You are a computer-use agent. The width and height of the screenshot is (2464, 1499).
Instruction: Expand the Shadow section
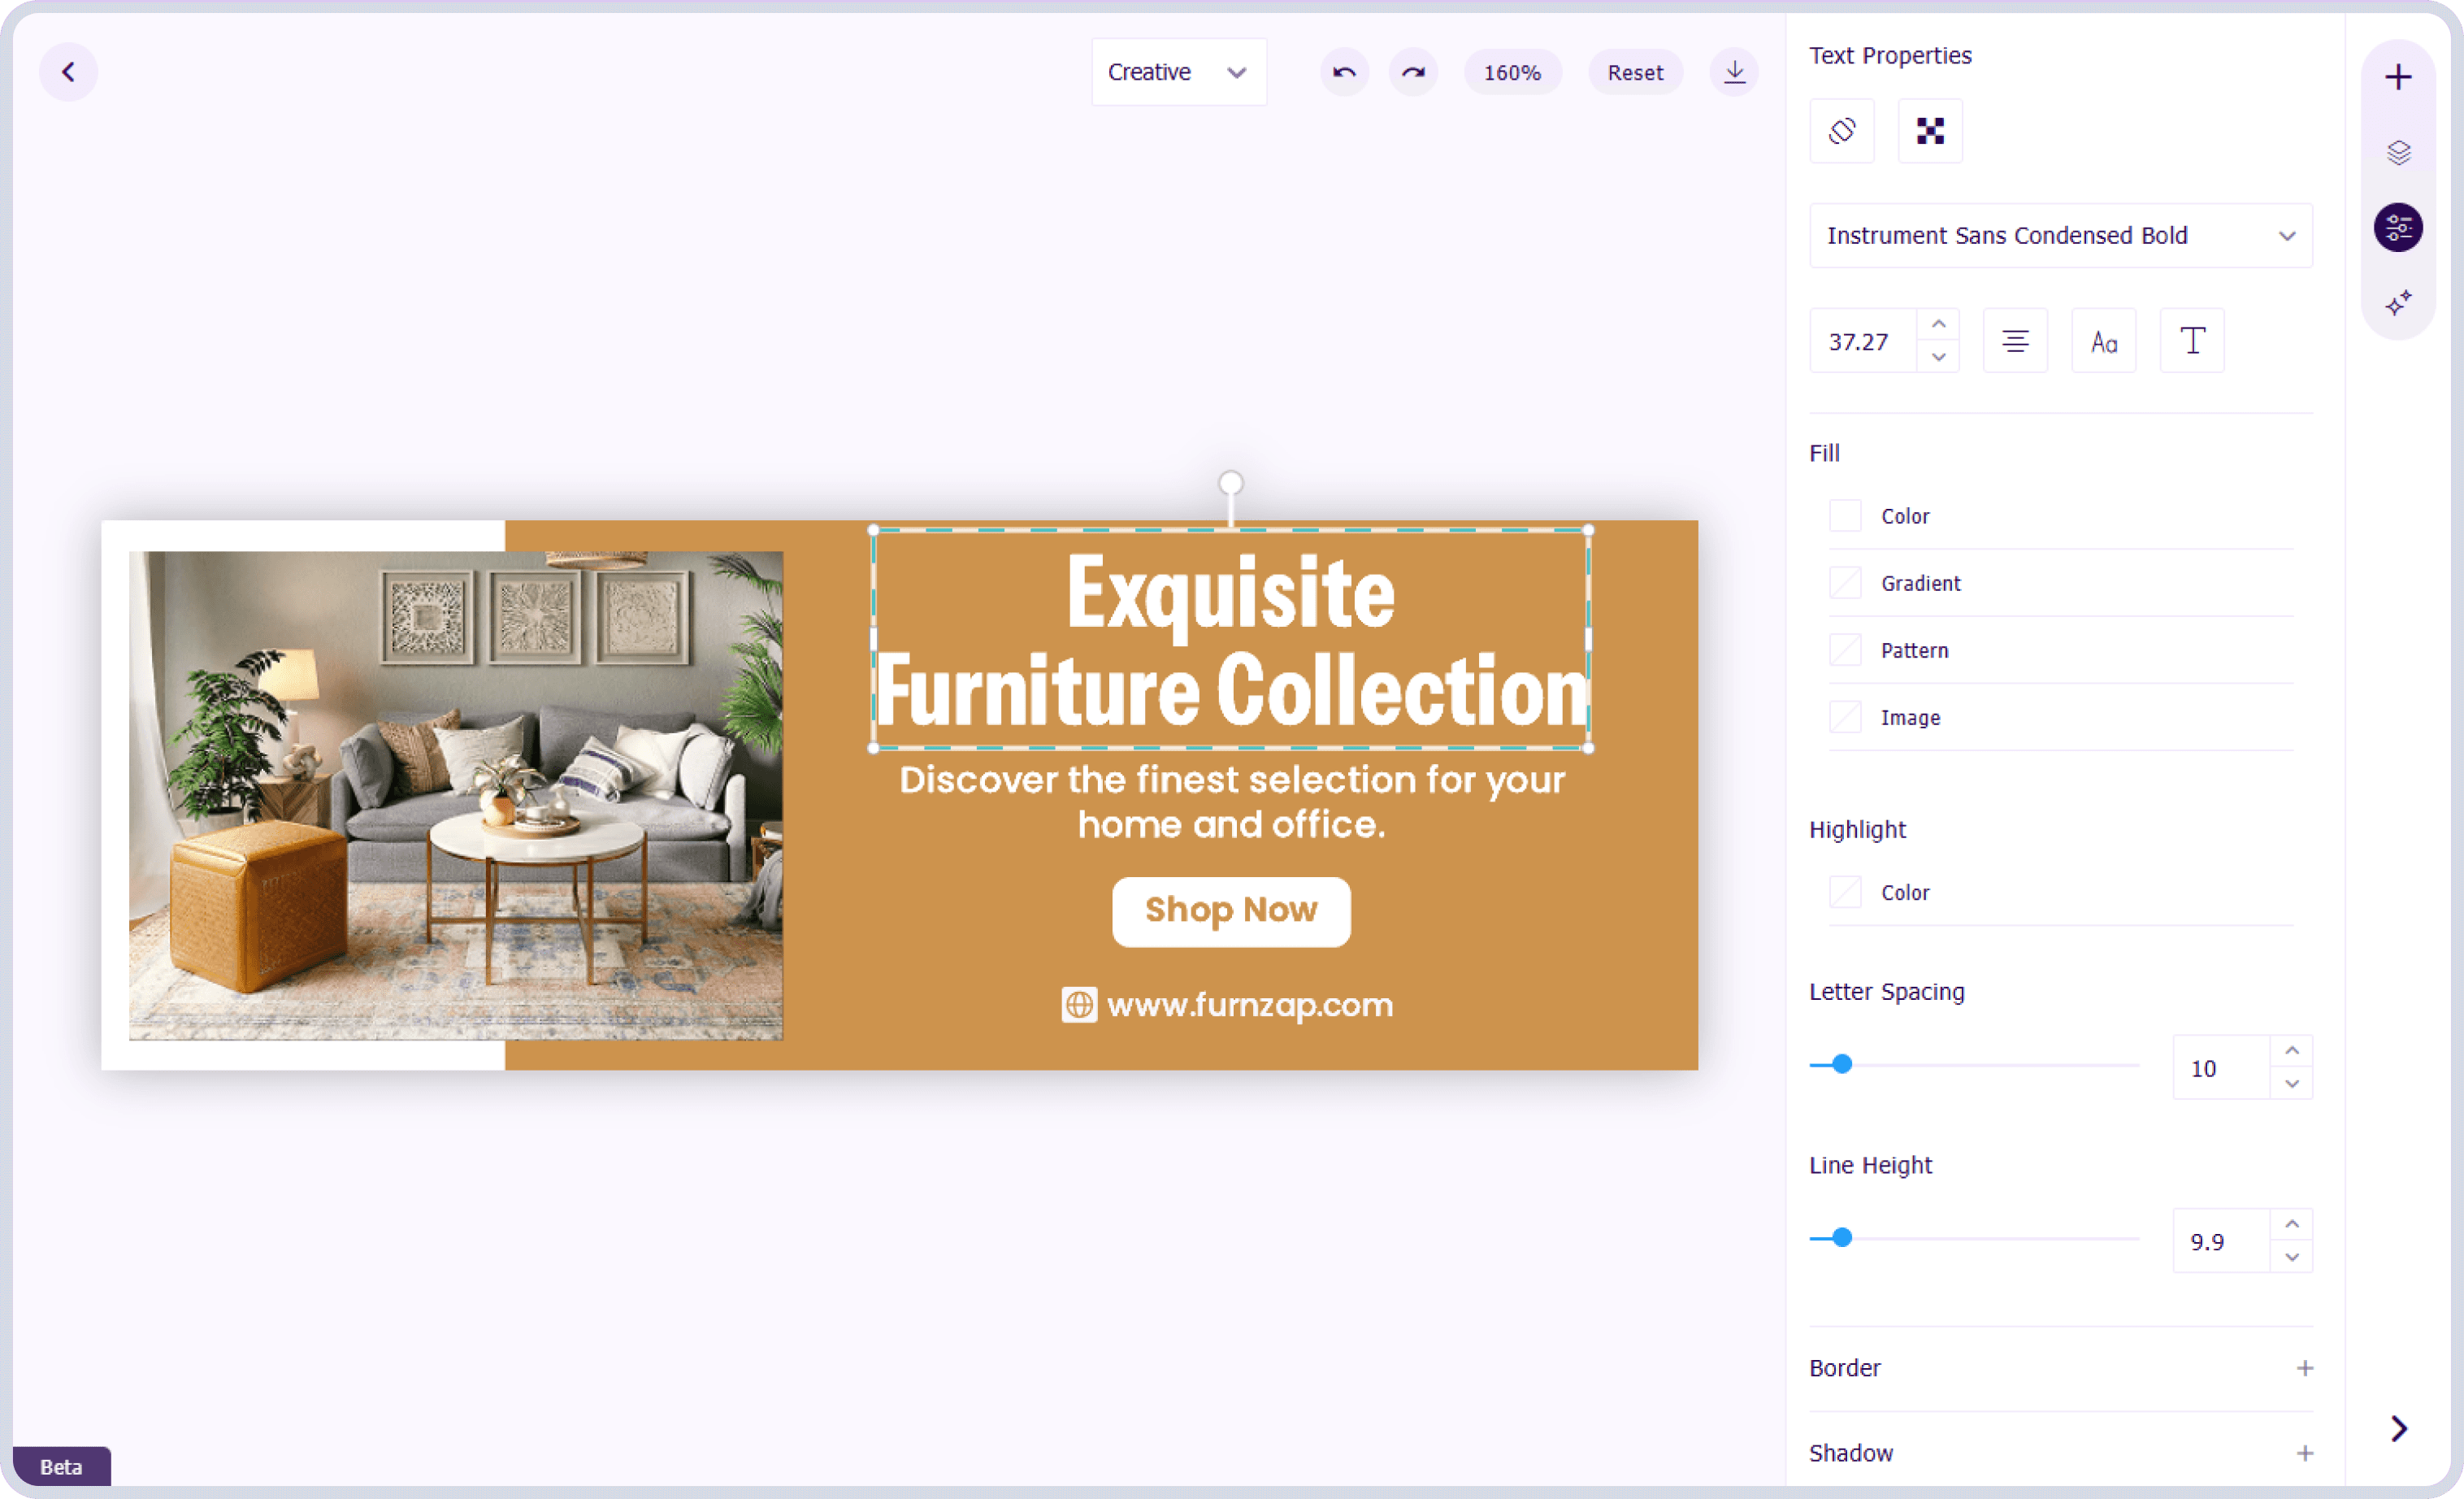[2304, 1453]
